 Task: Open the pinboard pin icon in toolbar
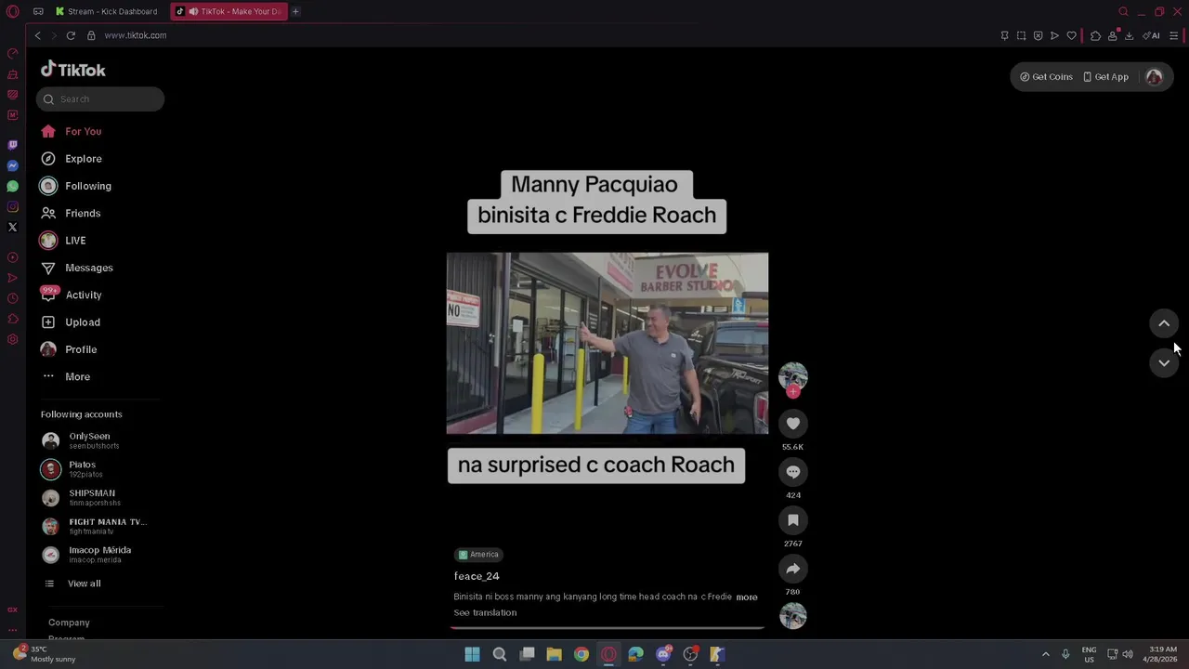pyautogui.click(x=1004, y=35)
